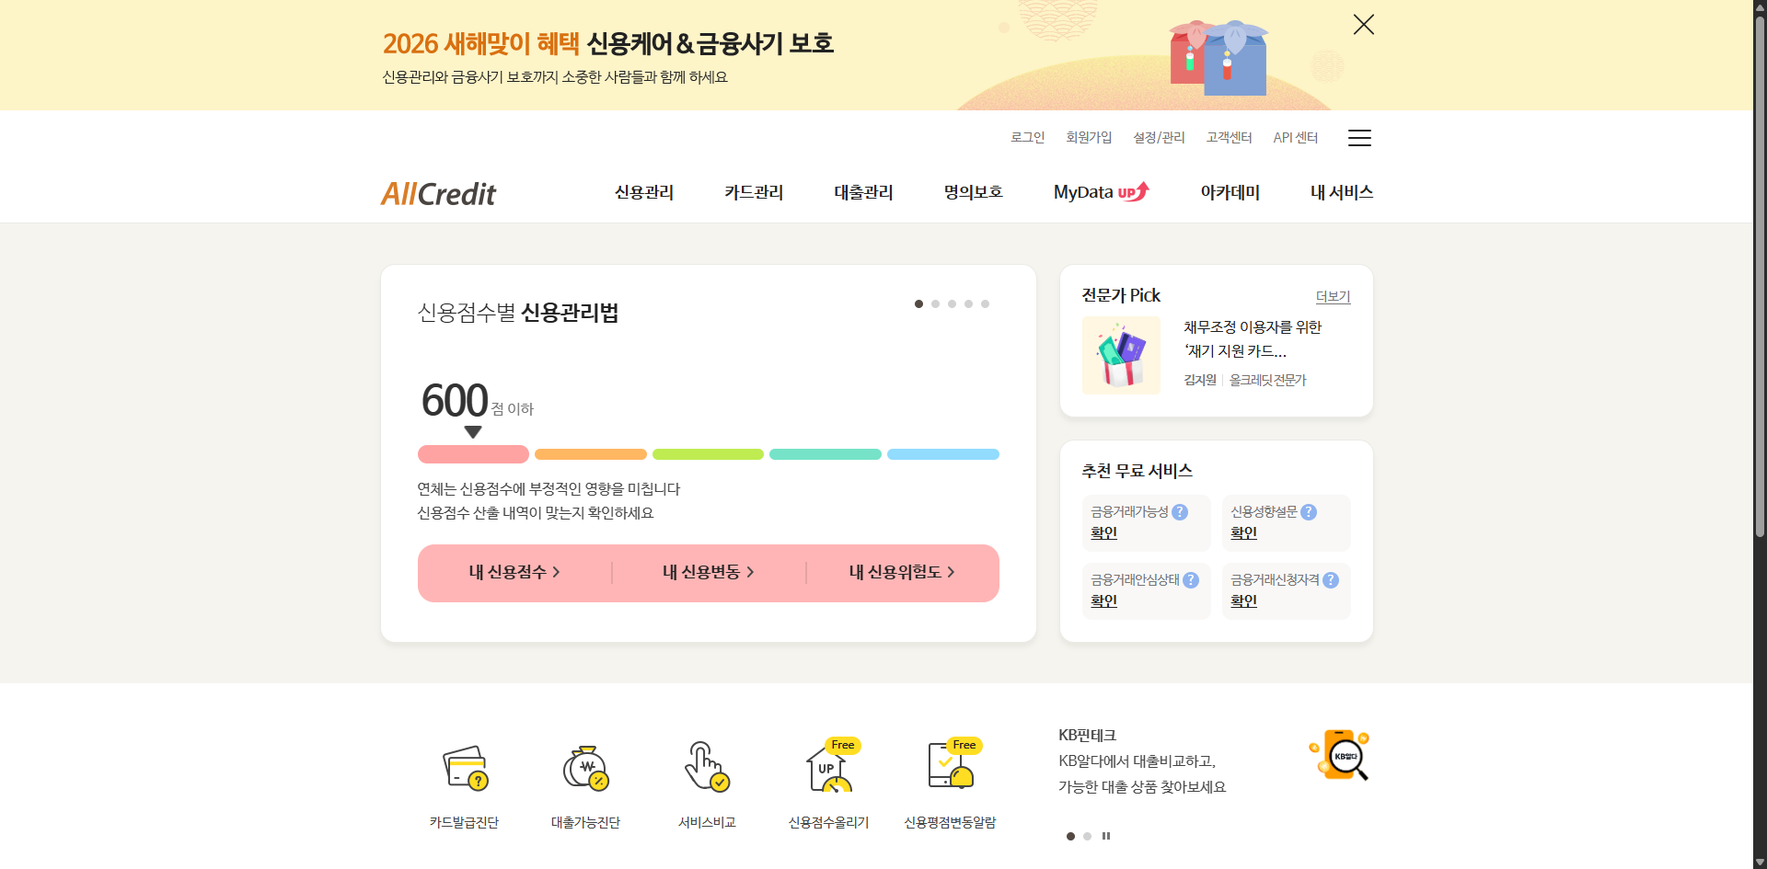The image size is (1767, 869).
Task: Open the hamburger navigation menu
Action: click(x=1359, y=138)
